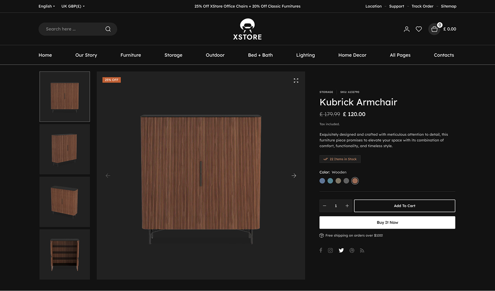The image size is (495, 291).
Task: Click the Instagram social icon
Action: [330, 251]
